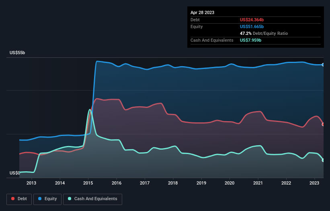
Task: Click the 2016 x-axis label
Action: 117,183
